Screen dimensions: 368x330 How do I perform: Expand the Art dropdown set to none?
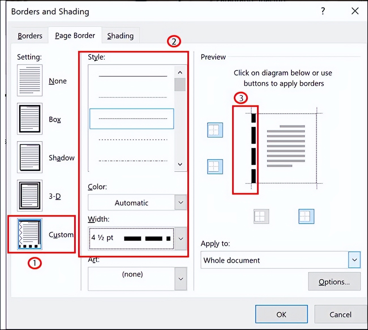[x=181, y=278]
